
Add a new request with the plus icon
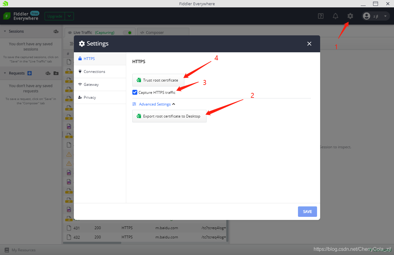click(x=30, y=73)
